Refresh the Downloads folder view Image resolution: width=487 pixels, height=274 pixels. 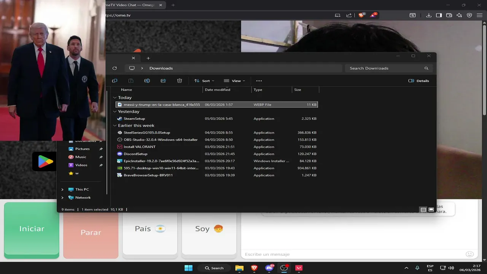point(115,68)
